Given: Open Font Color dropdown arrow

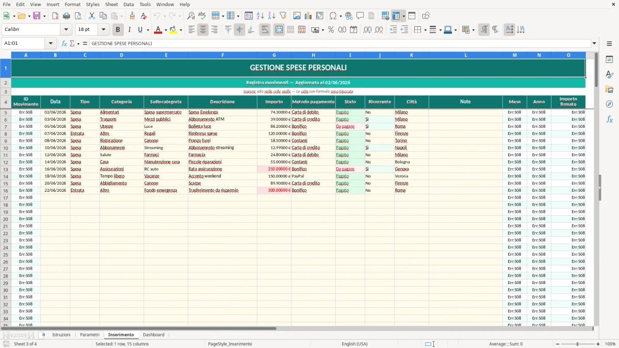Looking at the screenshot, I should pyautogui.click(x=166, y=30).
